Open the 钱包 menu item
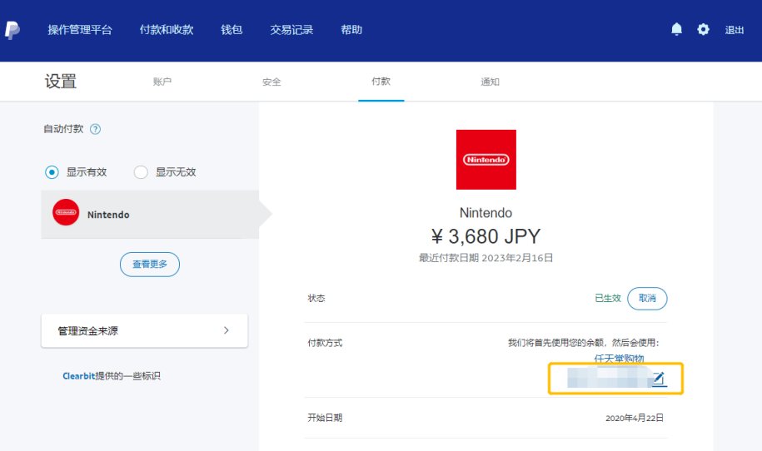 [x=232, y=30]
